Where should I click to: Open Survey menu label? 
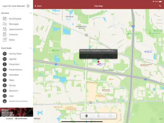(12, 86)
